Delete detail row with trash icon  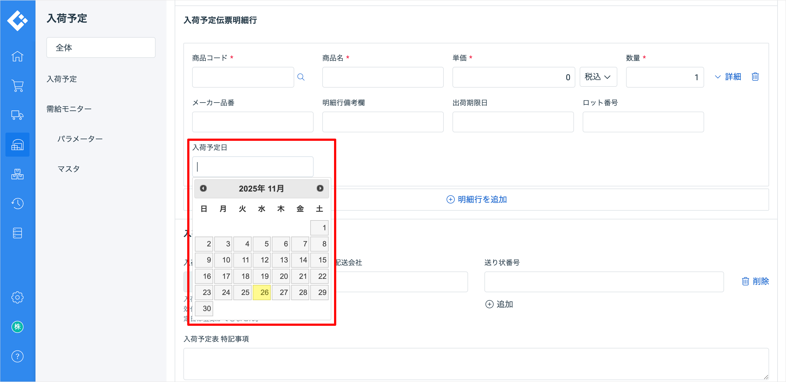[x=755, y=77]
